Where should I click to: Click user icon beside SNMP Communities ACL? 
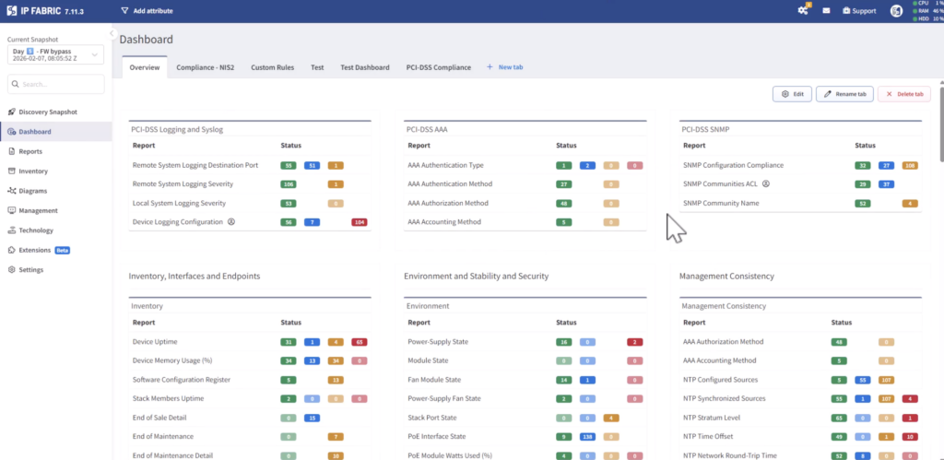(766, 183)
